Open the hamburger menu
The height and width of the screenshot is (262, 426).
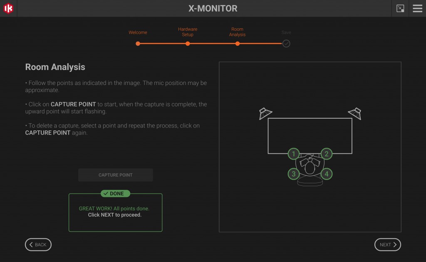(417, 8)
